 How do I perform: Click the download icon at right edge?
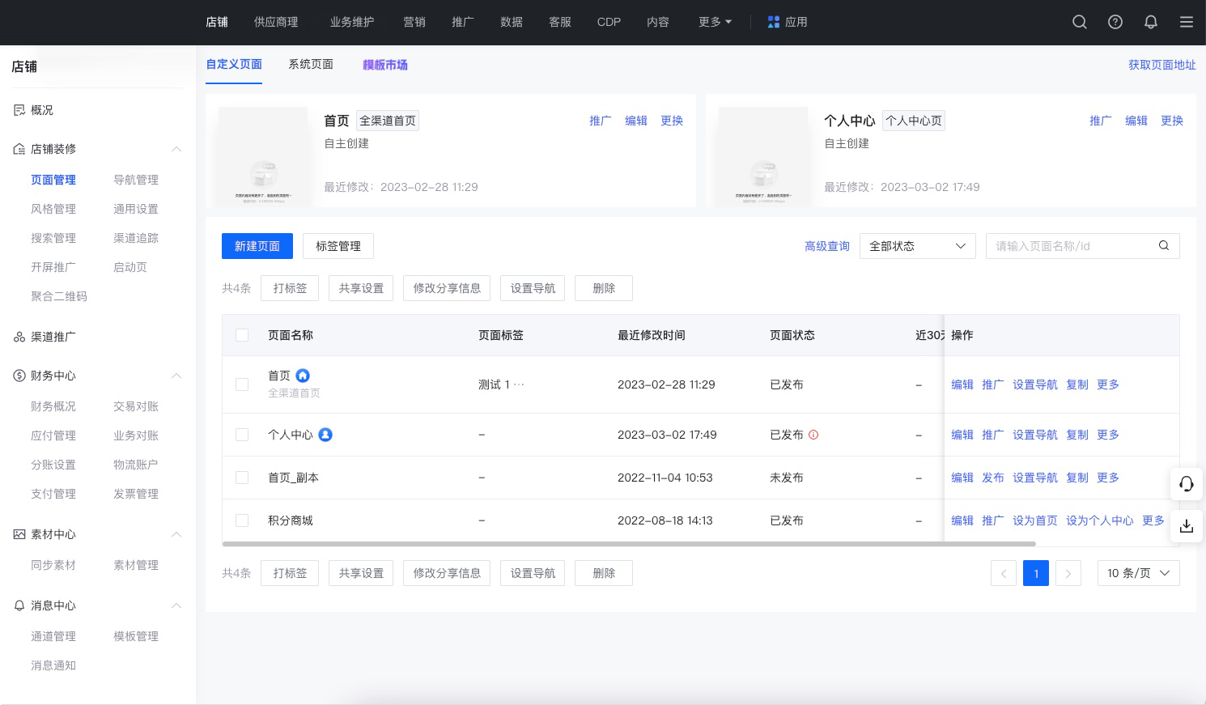click(1186, 526)
